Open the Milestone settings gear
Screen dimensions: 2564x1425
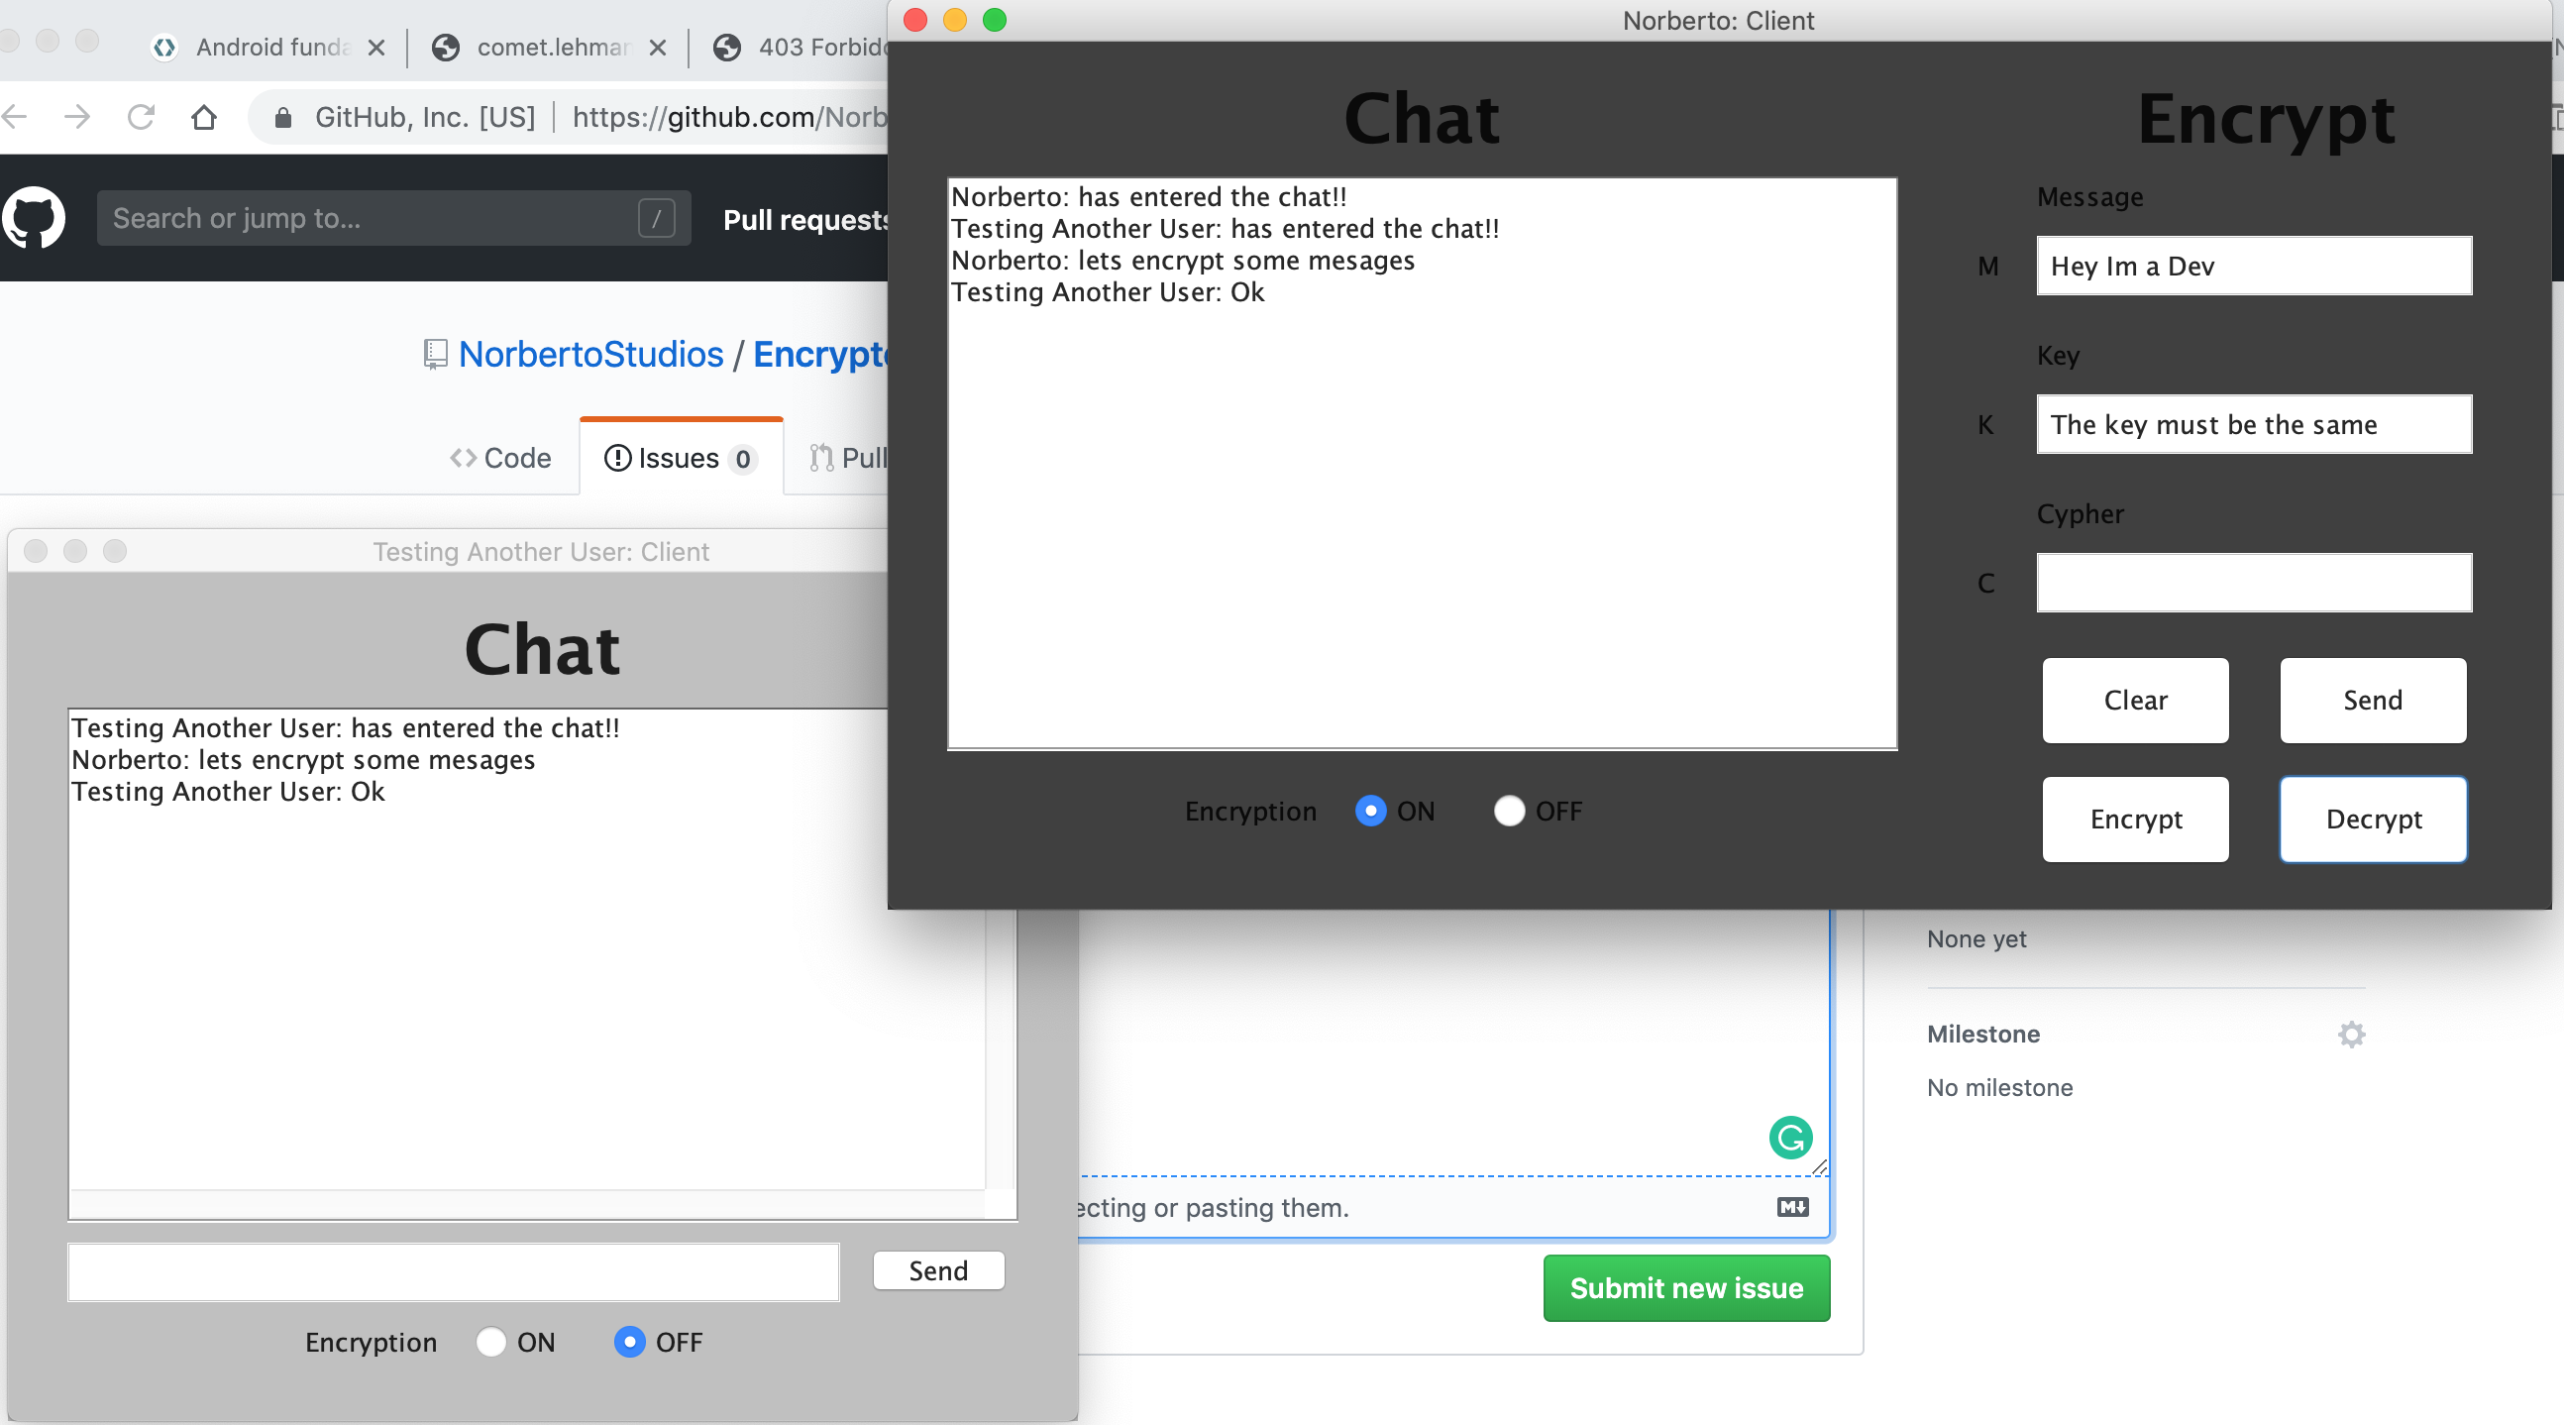pos(2350,1035)
